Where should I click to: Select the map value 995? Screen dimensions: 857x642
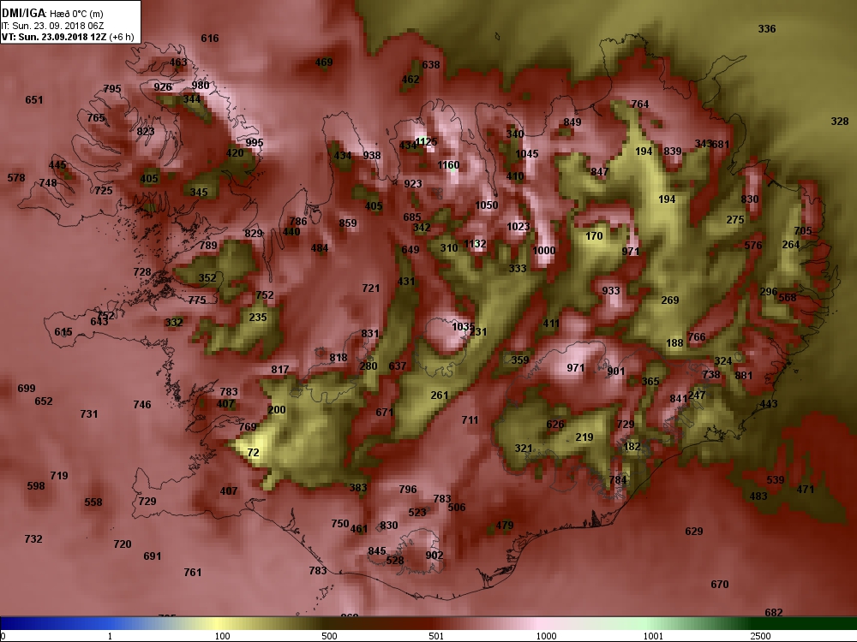click(x=255, y=142)
